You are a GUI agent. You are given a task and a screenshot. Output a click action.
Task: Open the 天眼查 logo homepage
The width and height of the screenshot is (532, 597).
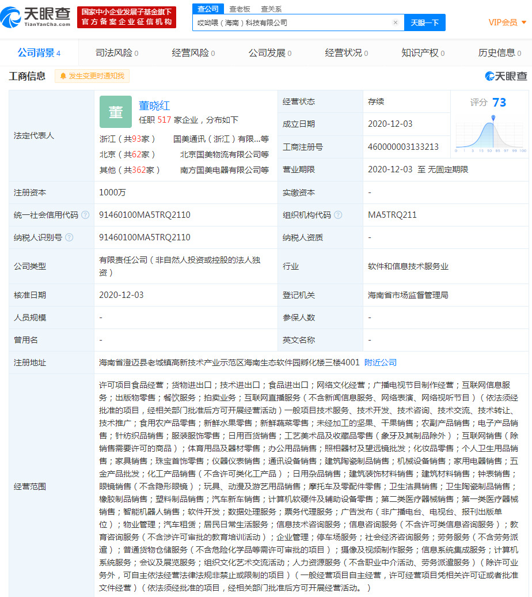[x=35, y=17]
